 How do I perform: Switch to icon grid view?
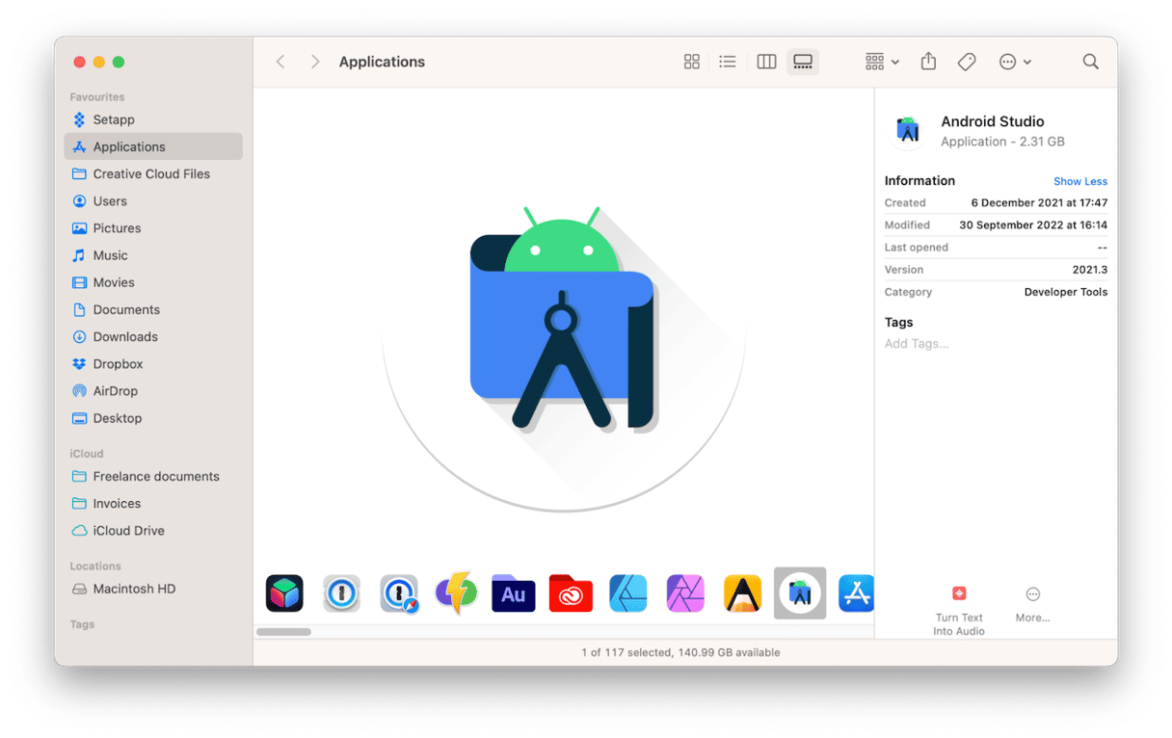(x=691, y=62)
